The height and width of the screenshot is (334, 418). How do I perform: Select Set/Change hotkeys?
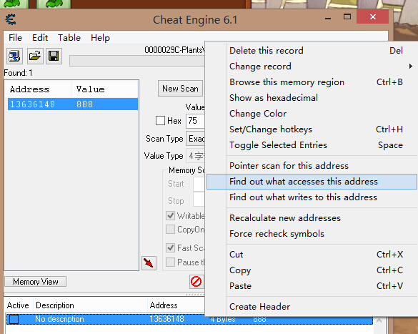[x=312, y=129]
